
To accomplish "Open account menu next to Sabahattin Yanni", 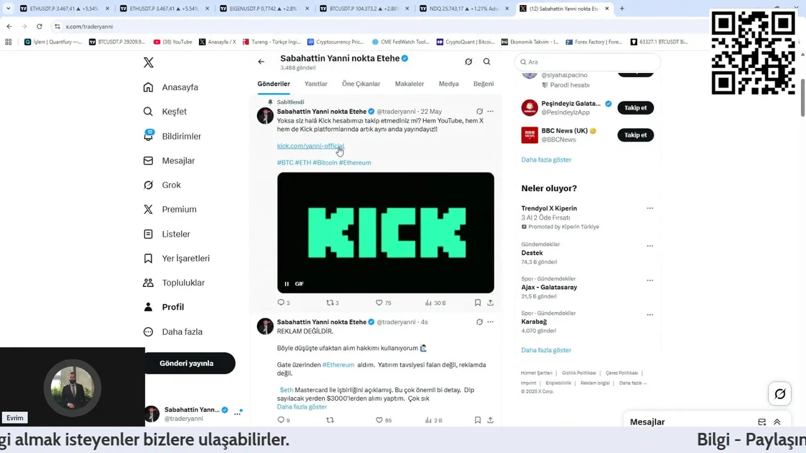I will pyautogui.click(x=238, y=413).
